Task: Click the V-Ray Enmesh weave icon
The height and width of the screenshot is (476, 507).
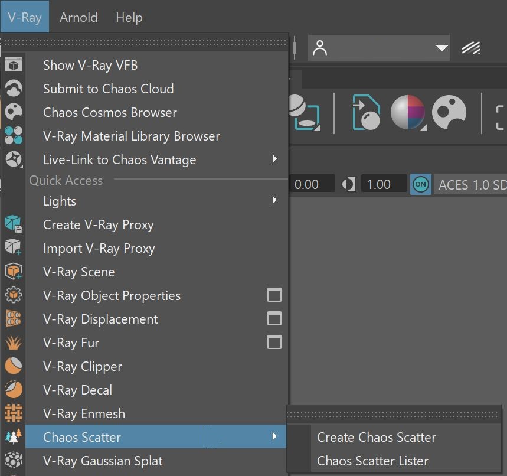Action: click(13, 413)
